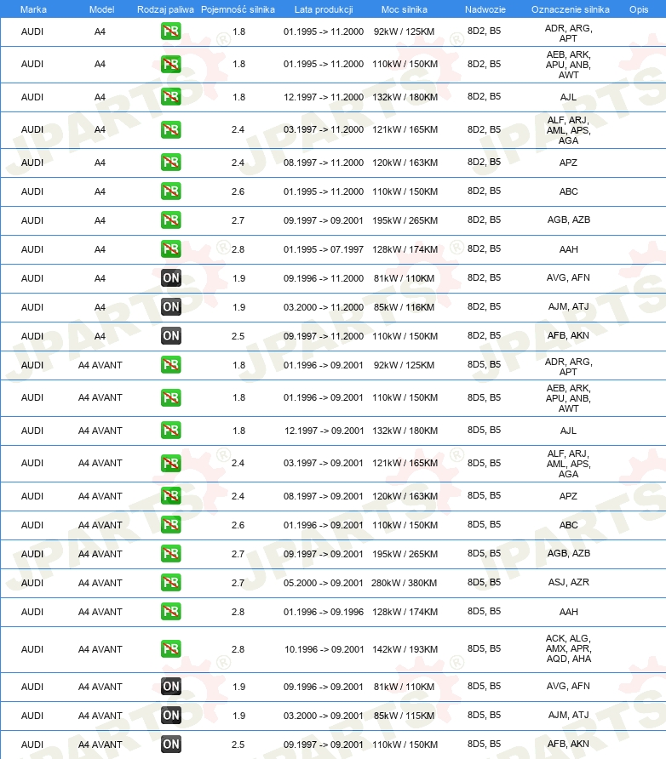Image resolution: width=666 pixels, height=759 pixels.
Task: Click the 142kW / 193KM power cell
Action: tap(405, 649)
